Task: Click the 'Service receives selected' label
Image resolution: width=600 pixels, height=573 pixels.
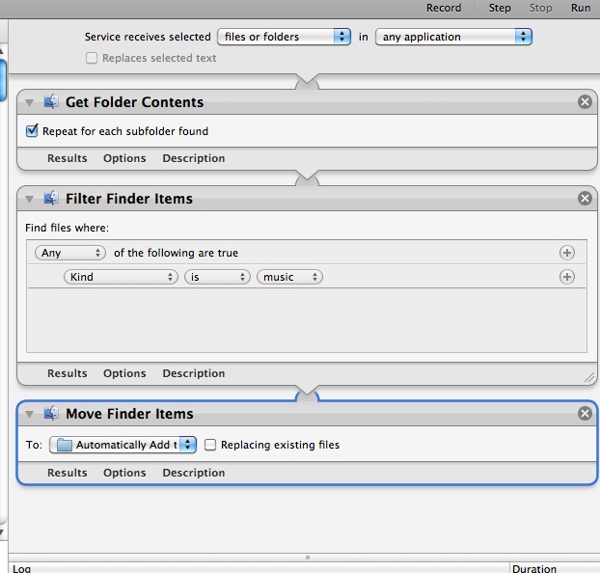Action: click(148, 37)
